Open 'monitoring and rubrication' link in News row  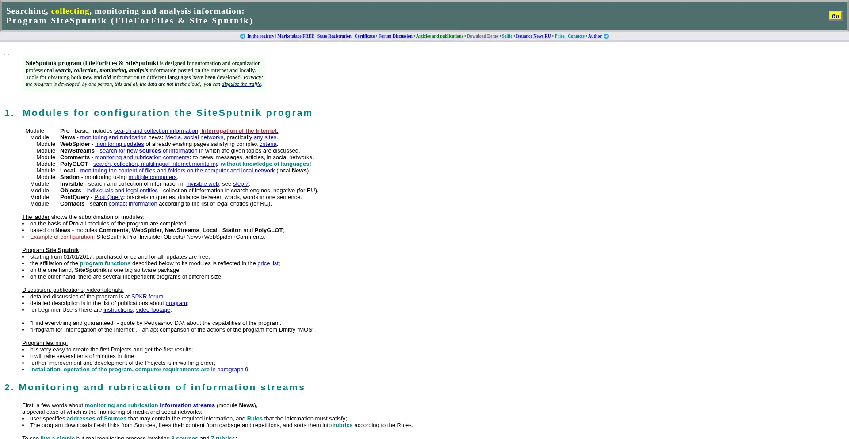pyautogui.click(x=113, y=137)
